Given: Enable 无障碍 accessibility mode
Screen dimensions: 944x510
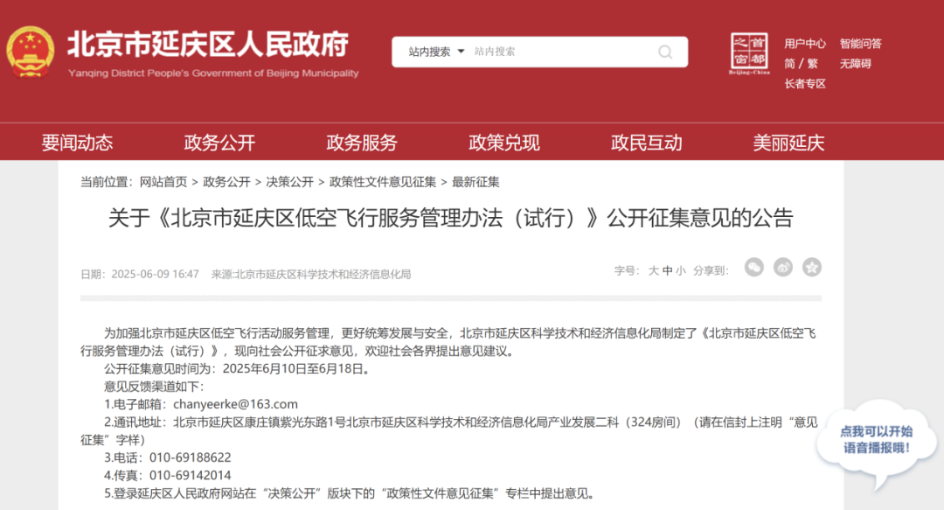Looking at the screenshot, I should (854, 63).
